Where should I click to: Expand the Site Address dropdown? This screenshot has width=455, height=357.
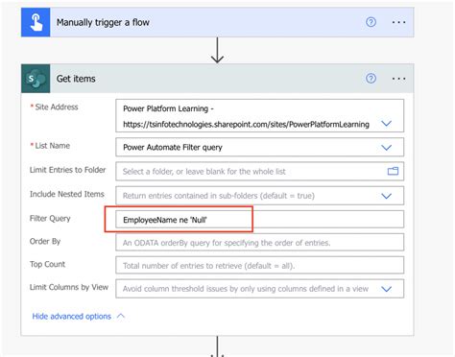pos(387,123)
